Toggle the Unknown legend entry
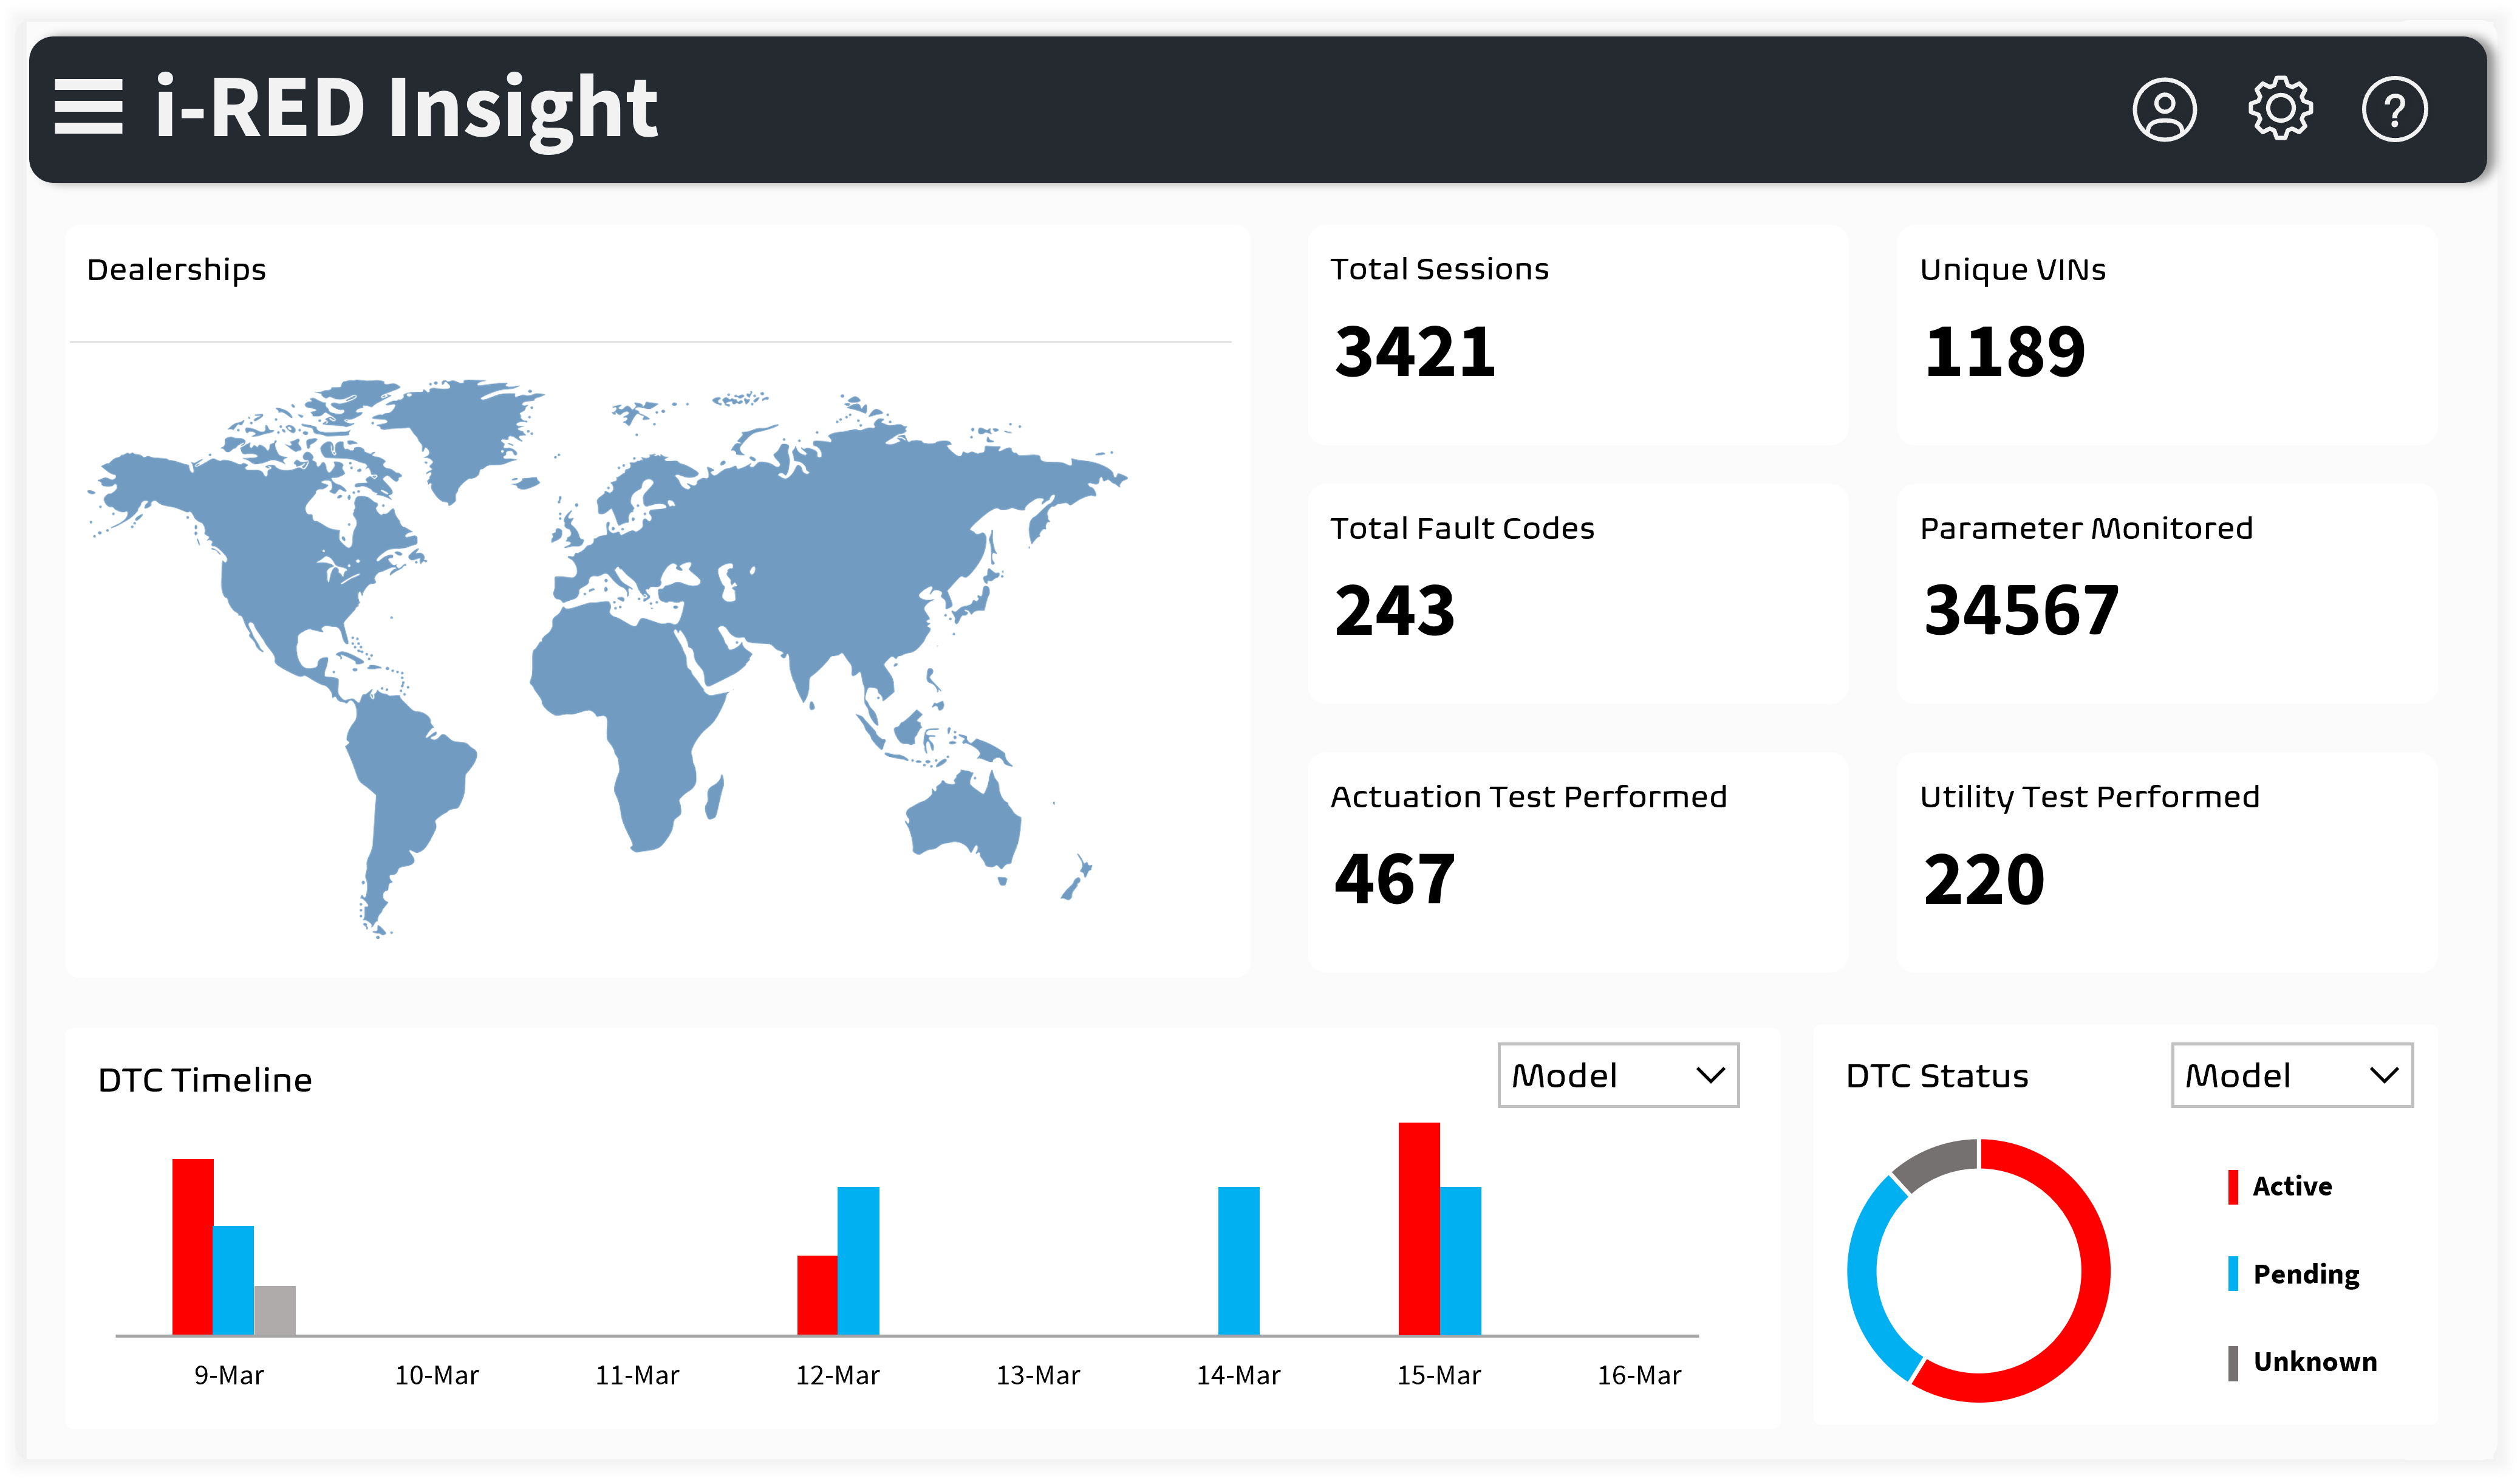 point(2314,1362)
